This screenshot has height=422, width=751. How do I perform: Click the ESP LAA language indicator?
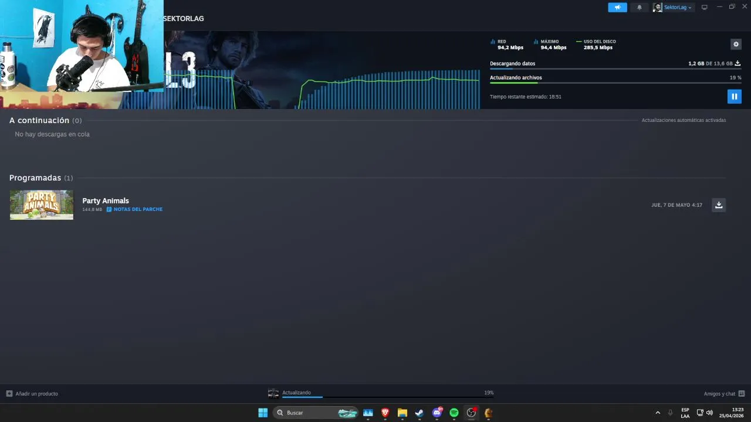click(685, 413)
